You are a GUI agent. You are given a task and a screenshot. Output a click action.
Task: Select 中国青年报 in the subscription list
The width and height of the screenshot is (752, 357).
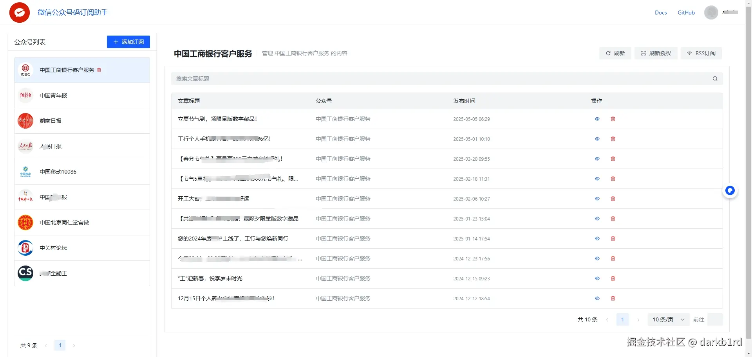coord(82,95)
